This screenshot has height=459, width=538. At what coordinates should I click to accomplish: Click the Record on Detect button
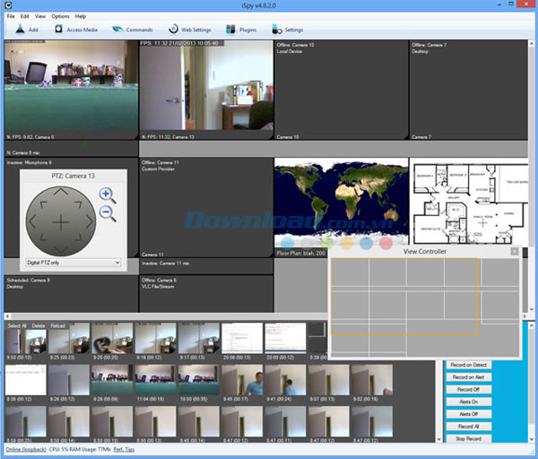tap(468, 366)
